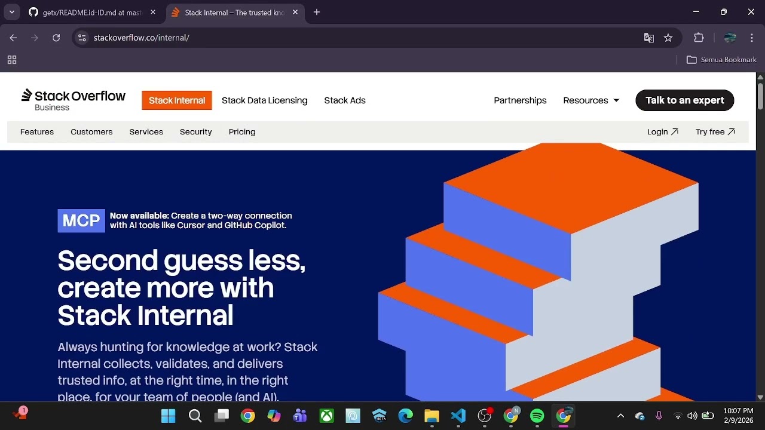The image size is (765, 430).
Task: Close the getx README tab
Action: [153, 12]
